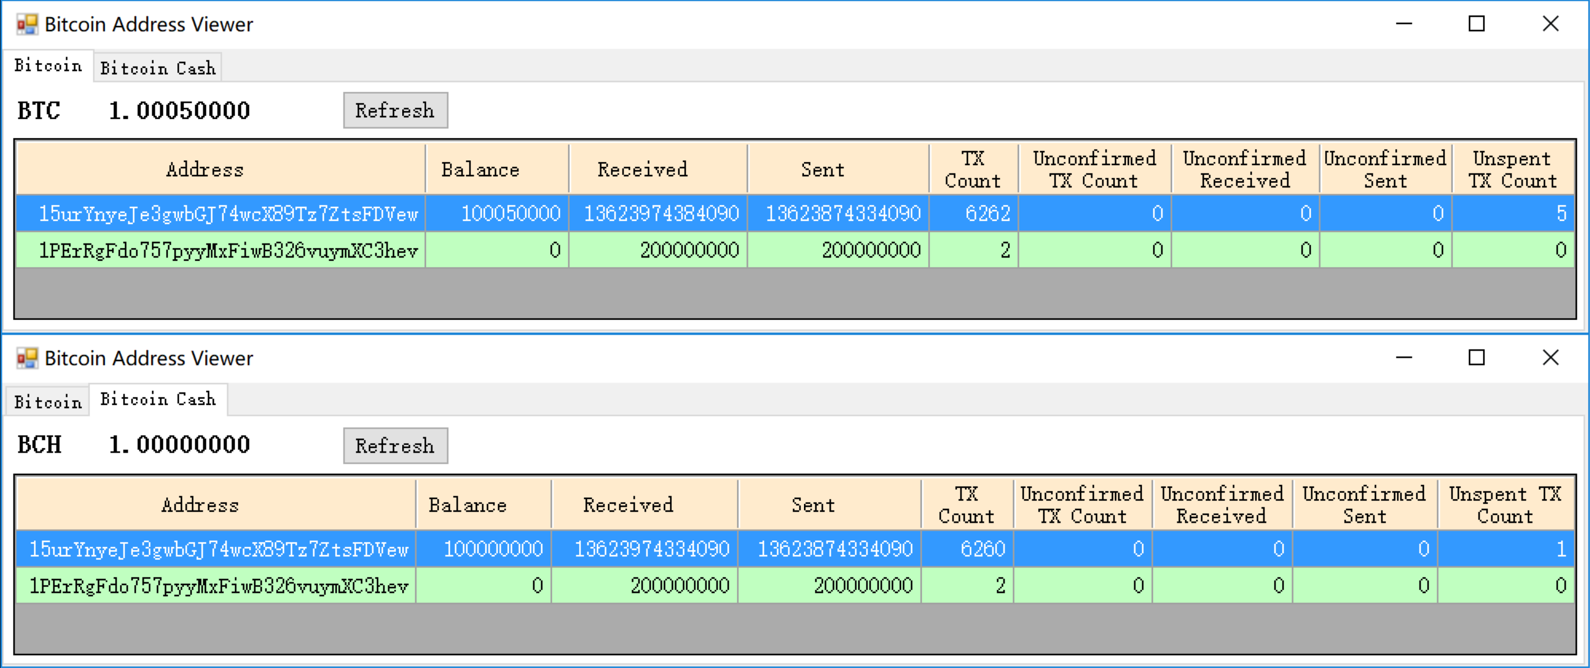Image resolution: width=1590 pixels, height=668 pixels.
Task: Click the Received column header in the BTC table
Action: [x=658, y=169]
